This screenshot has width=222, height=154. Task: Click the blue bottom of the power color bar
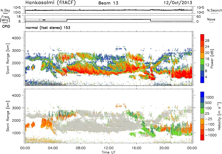tap(202, 80)
